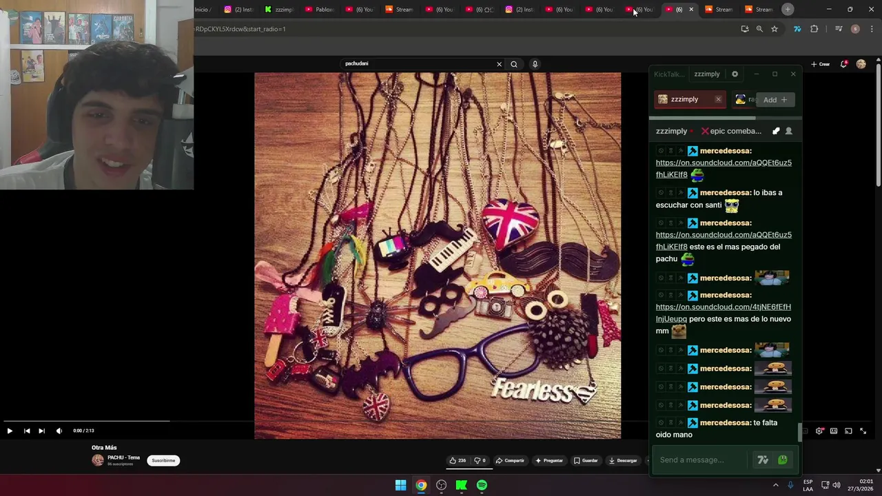Switch to zzzimply Kick browser tab
Screen dimensions: 882x496
pos(280,10)
